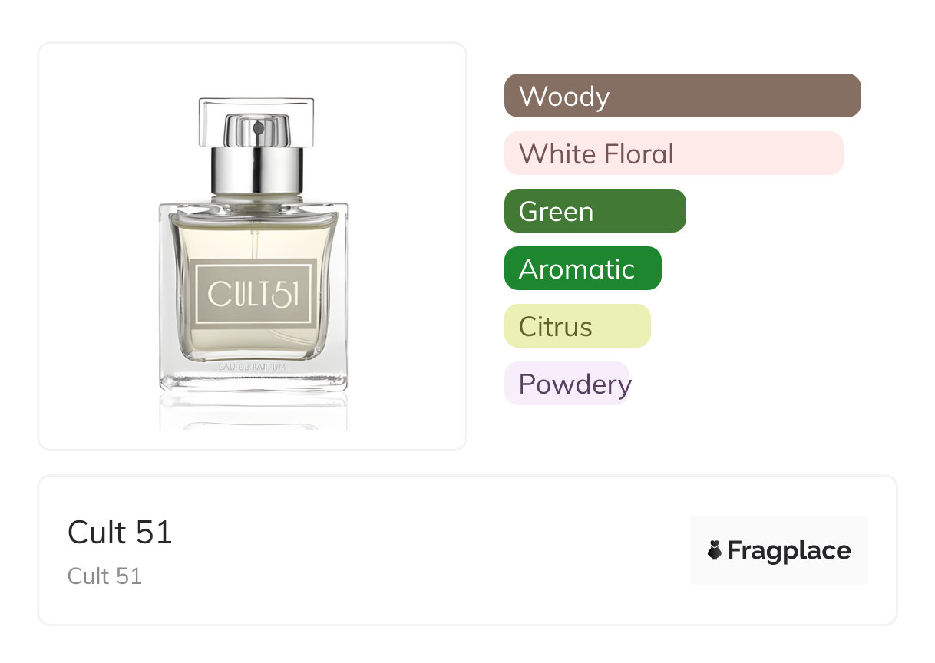Open the large Cult 51 perfume title
The height and width of the screenshot is (663, 935).
coord(120,532)
